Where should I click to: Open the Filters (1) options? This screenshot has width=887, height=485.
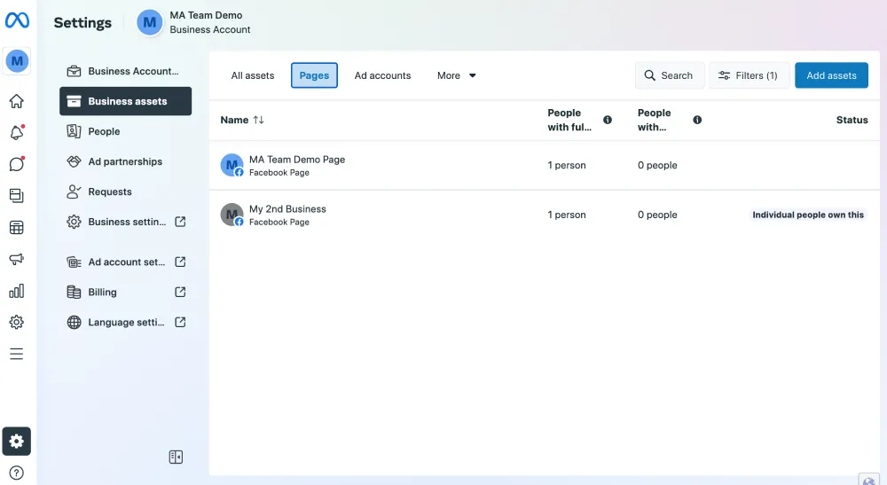749,75
